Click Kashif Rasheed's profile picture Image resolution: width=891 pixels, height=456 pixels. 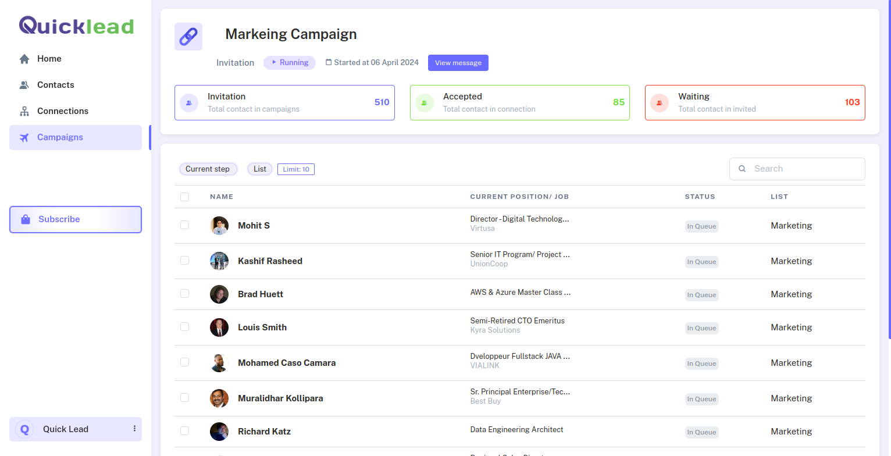[219, 261]
